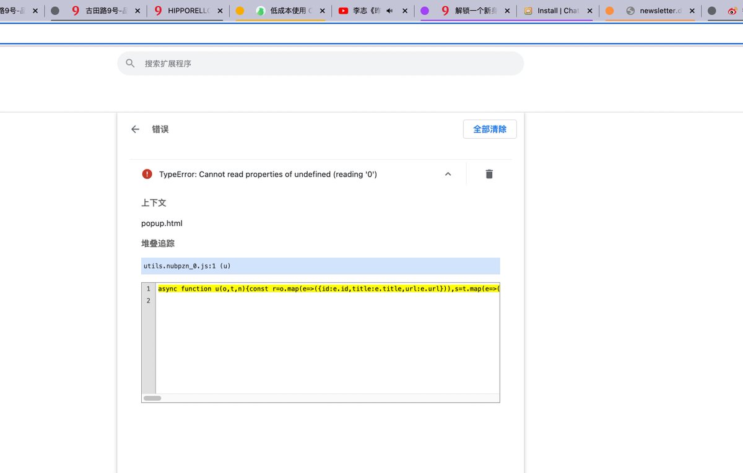This screenshot has height=473, width=743.
Task: Focus the 搜索扩展程序 search field
Action: point(320,63)
